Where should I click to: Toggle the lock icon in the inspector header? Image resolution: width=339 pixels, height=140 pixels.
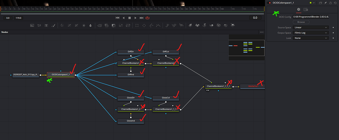pos(330,3)
